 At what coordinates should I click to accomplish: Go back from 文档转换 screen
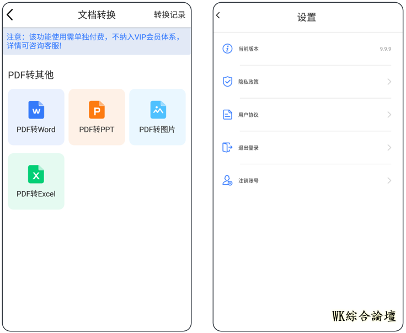pyautogui.click(x=10, y=15)
